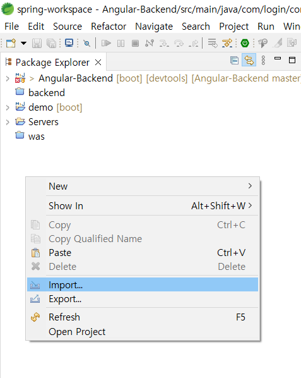Viewport: 301px width, 378px height.
Task: Select the Package Explorer tab
Action: (52, 63)
